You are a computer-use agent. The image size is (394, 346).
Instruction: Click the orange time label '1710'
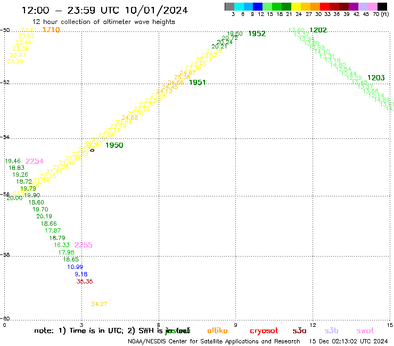coord(51,30)
